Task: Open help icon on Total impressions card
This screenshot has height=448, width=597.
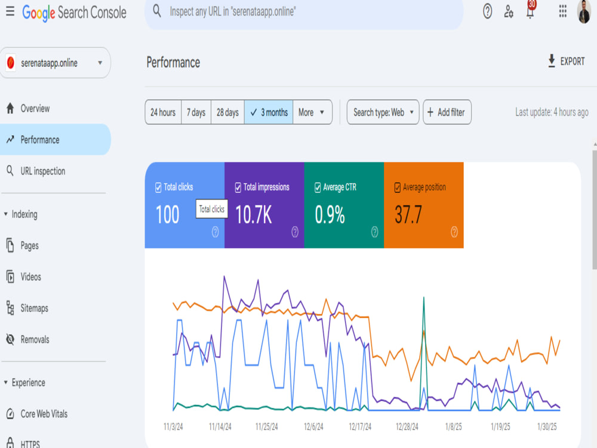Action: [x=295, y=232]
